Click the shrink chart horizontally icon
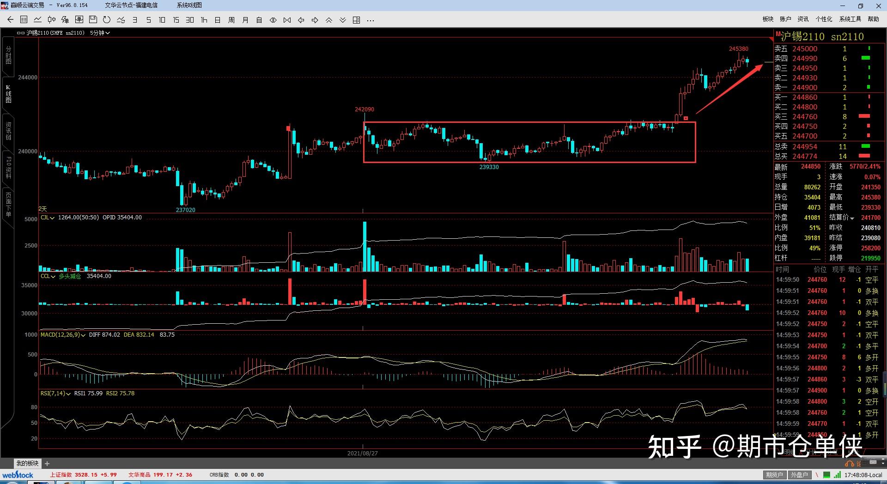Viewport: 887px width, 484px height. point(287,20)
